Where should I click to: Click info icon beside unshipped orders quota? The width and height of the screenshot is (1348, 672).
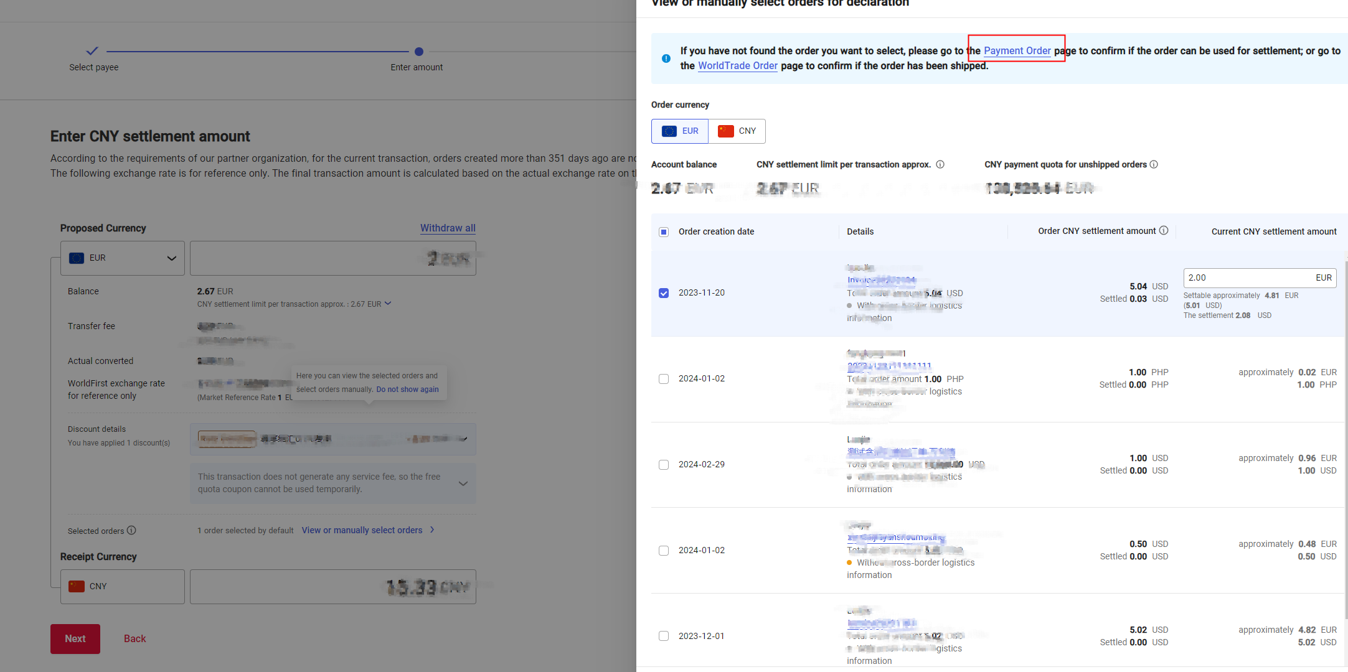1154,164
